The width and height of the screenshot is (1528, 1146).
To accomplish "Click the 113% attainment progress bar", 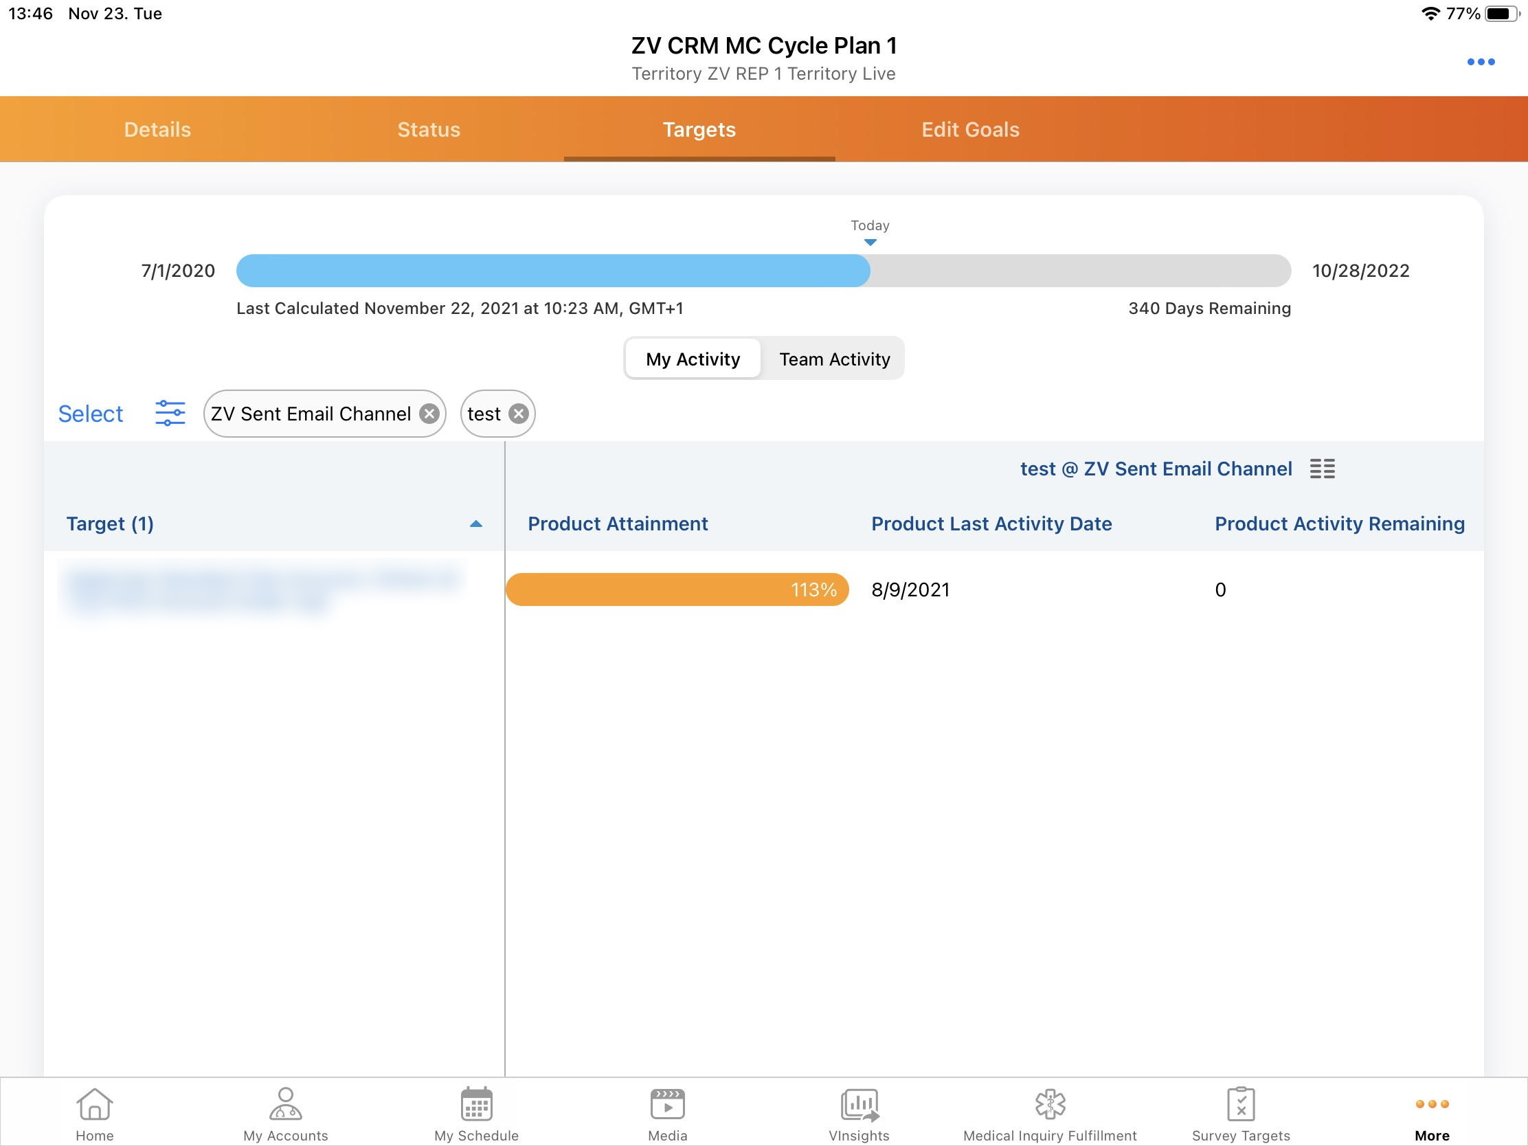I will point(676,589).
